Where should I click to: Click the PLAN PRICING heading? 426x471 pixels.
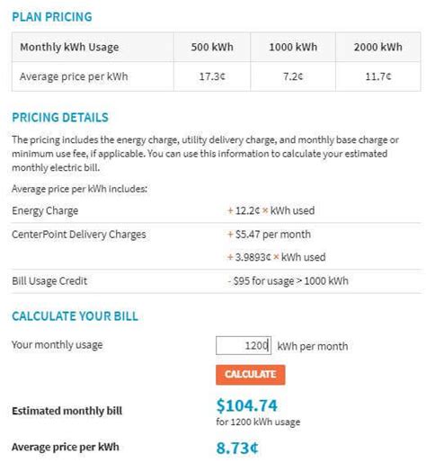(52, 17)
